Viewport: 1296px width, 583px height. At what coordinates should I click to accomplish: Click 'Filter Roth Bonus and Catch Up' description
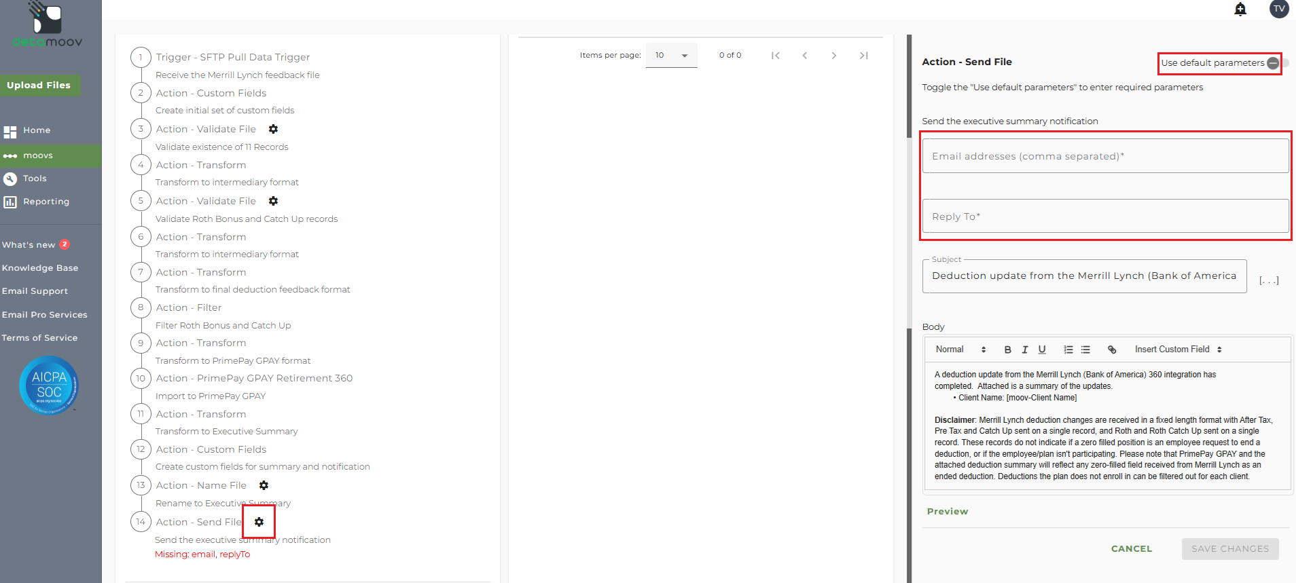coord(223,326)
